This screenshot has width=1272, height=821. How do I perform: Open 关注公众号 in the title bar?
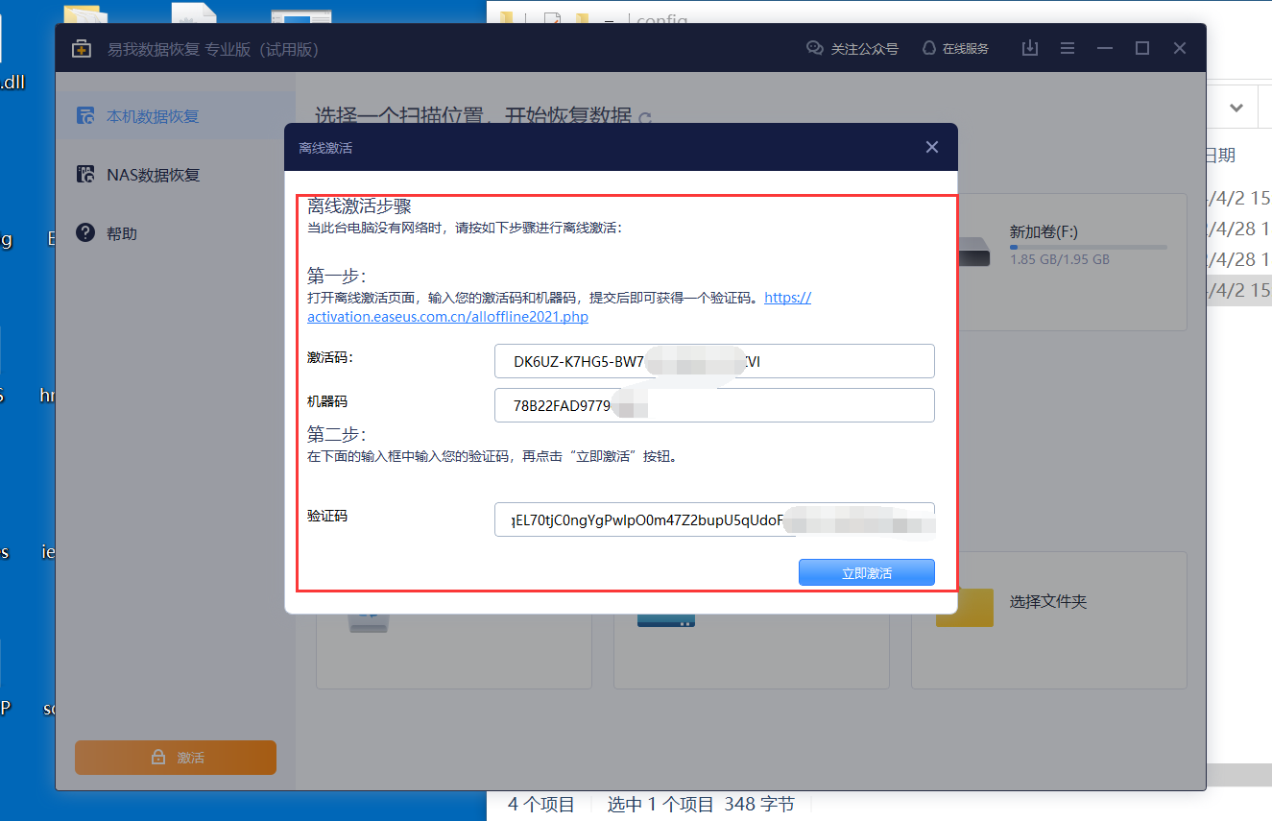point(852,48)
